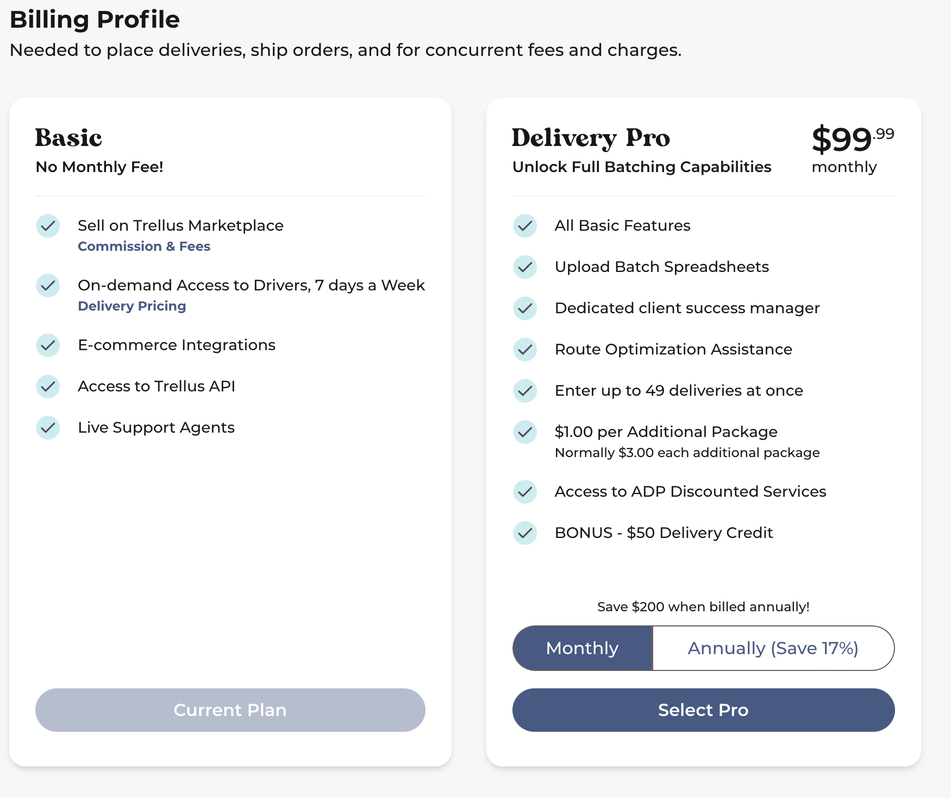Click 'On-demand Access to Drivers, 7 days a Week'

(251, 286)
